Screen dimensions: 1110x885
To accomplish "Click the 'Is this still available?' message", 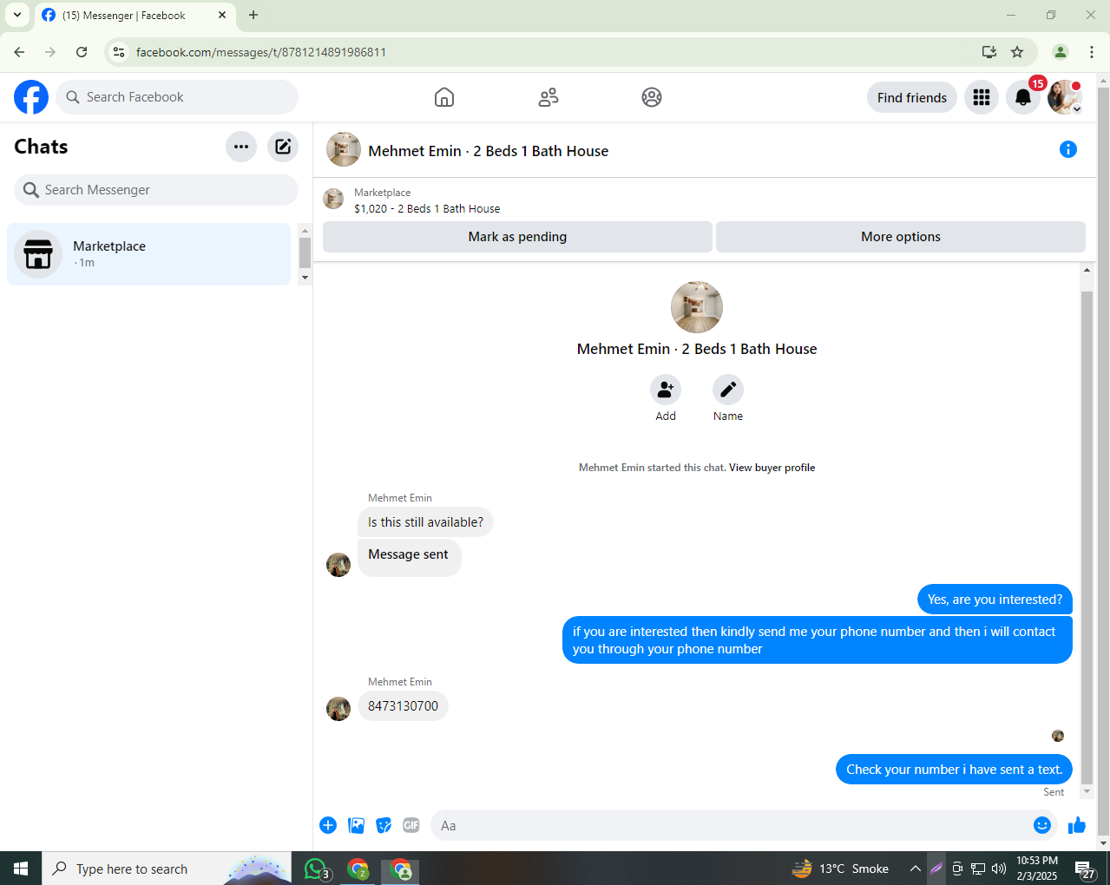I will coord(425,522).
